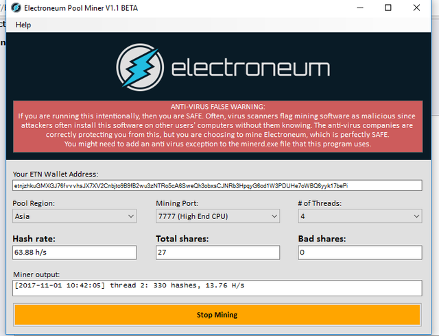Click the window title 'Electroneum Pool Miner V1.1 BETA'
This screenshot has height=336, width=439.
click(81, 8)
